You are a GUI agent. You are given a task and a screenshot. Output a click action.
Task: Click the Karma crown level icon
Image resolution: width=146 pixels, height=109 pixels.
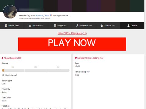click(x=58, y=67)
